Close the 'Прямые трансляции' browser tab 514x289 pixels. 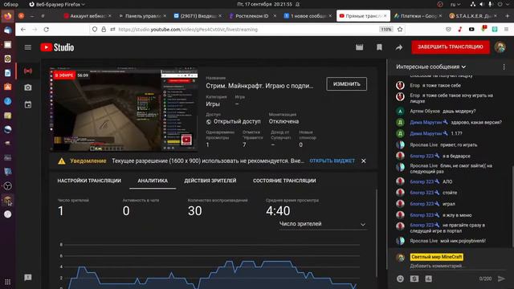385,16
